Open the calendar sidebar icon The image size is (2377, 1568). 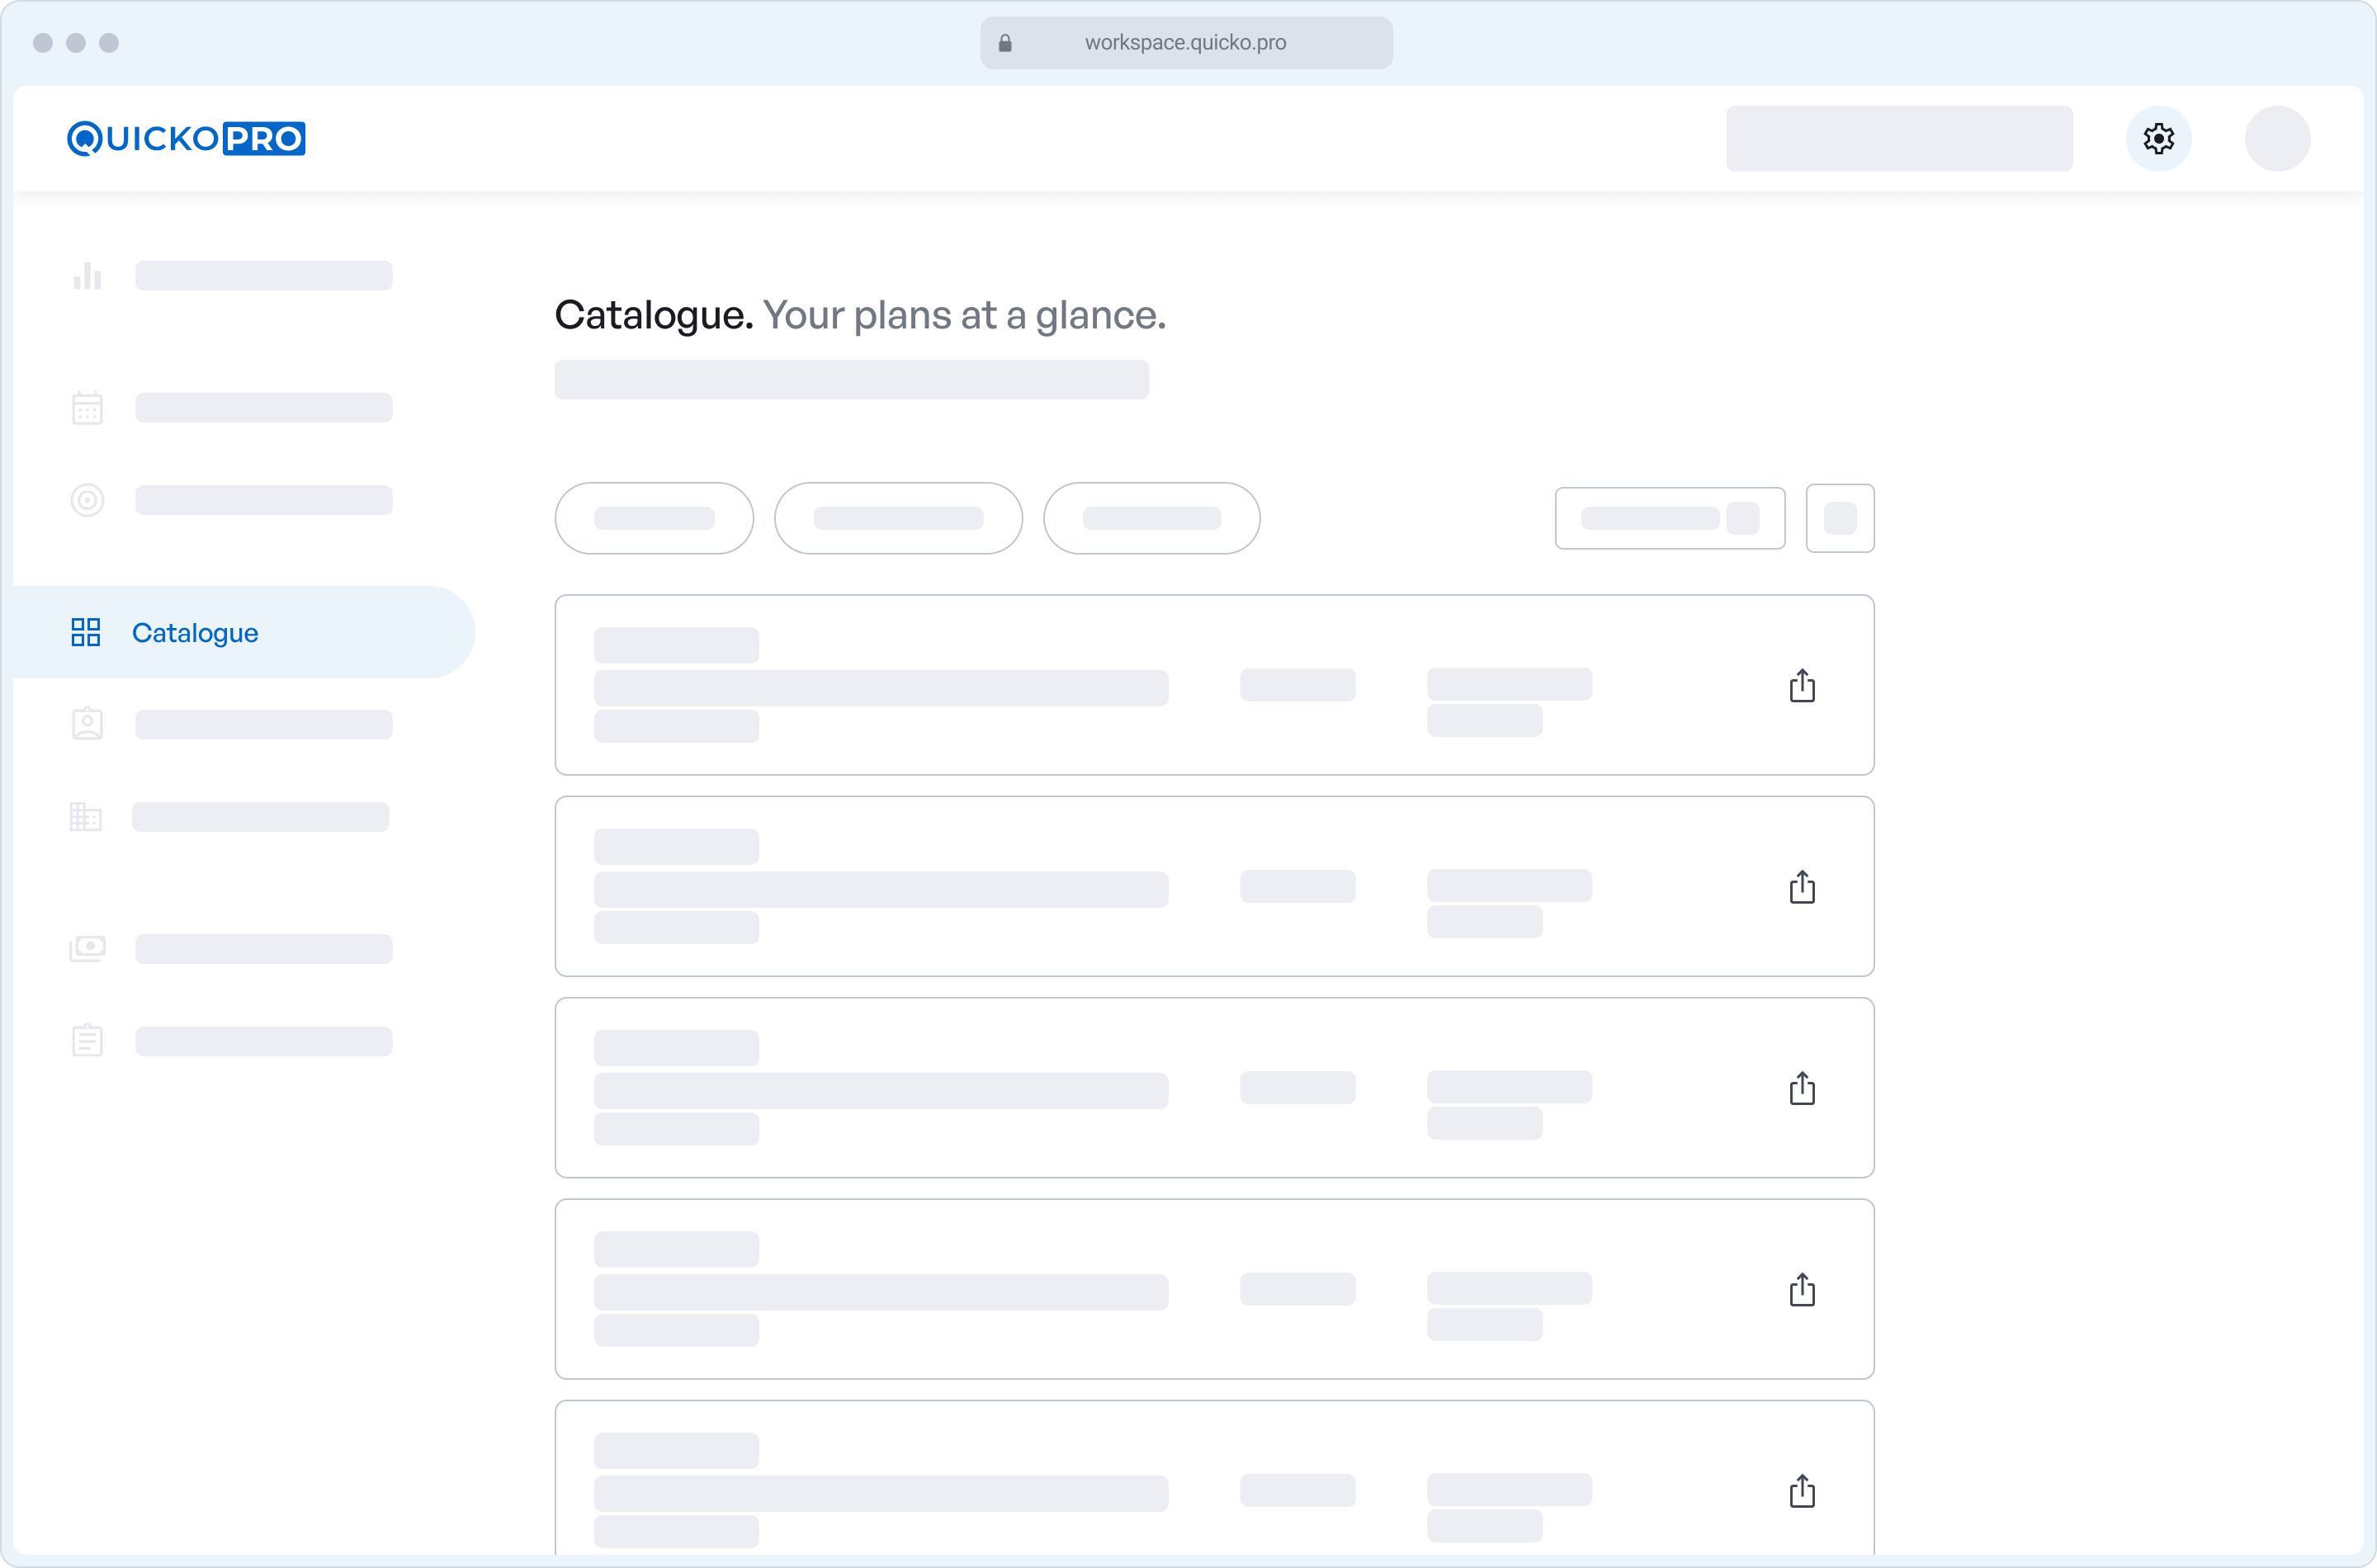tap(87, 407)
